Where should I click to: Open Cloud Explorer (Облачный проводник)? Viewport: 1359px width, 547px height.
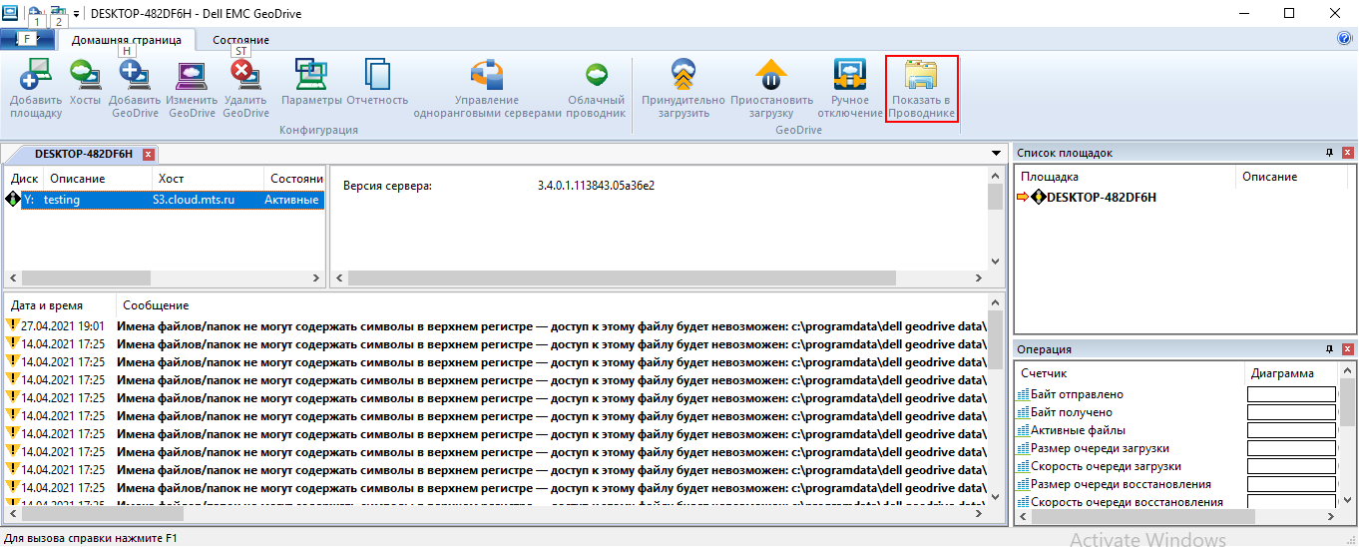(596, 76)
